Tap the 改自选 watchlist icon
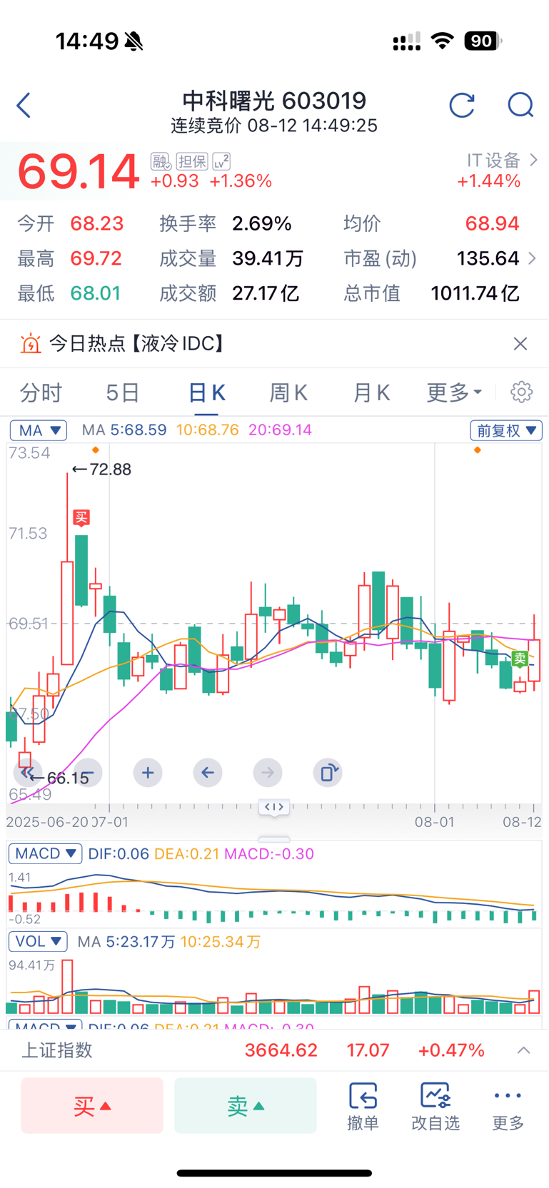549x1188 pixels. click(x=435, y=1105)
